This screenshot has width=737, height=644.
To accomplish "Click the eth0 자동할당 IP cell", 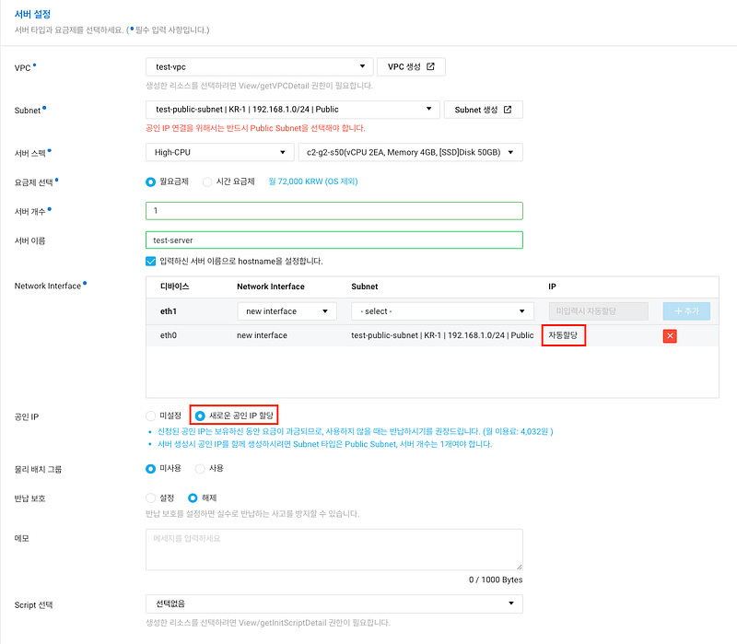I will 563,335.
